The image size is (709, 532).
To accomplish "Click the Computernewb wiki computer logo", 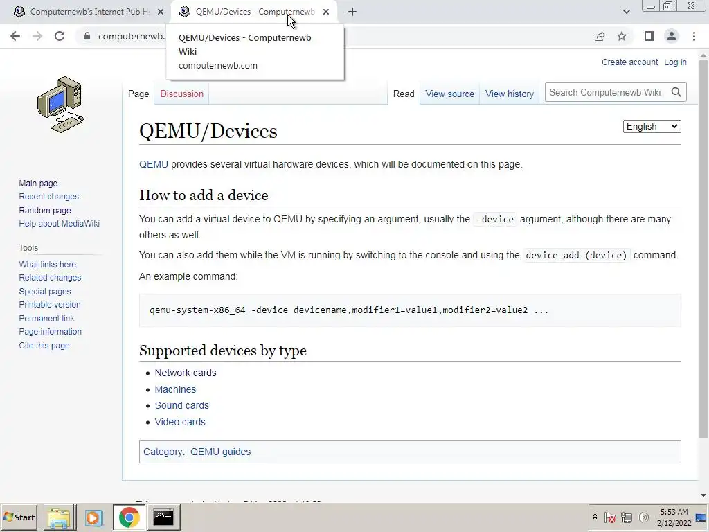I will click(61, 105).
